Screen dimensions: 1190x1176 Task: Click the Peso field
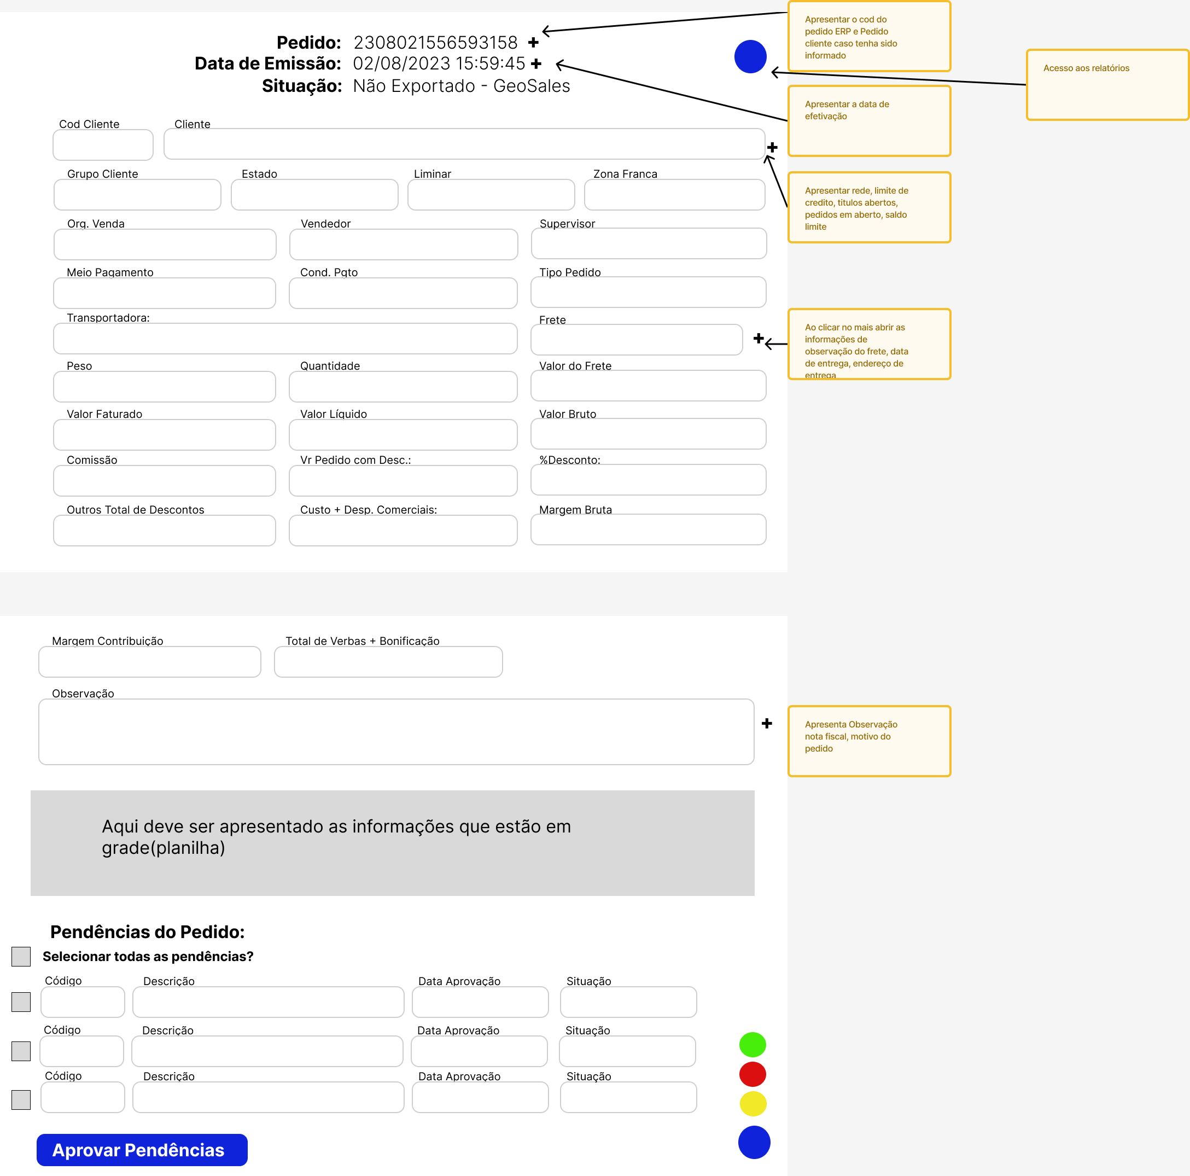click(x=165, y=387)
